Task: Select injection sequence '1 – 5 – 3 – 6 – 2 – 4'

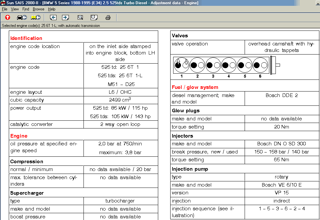Action: point(282,209)
